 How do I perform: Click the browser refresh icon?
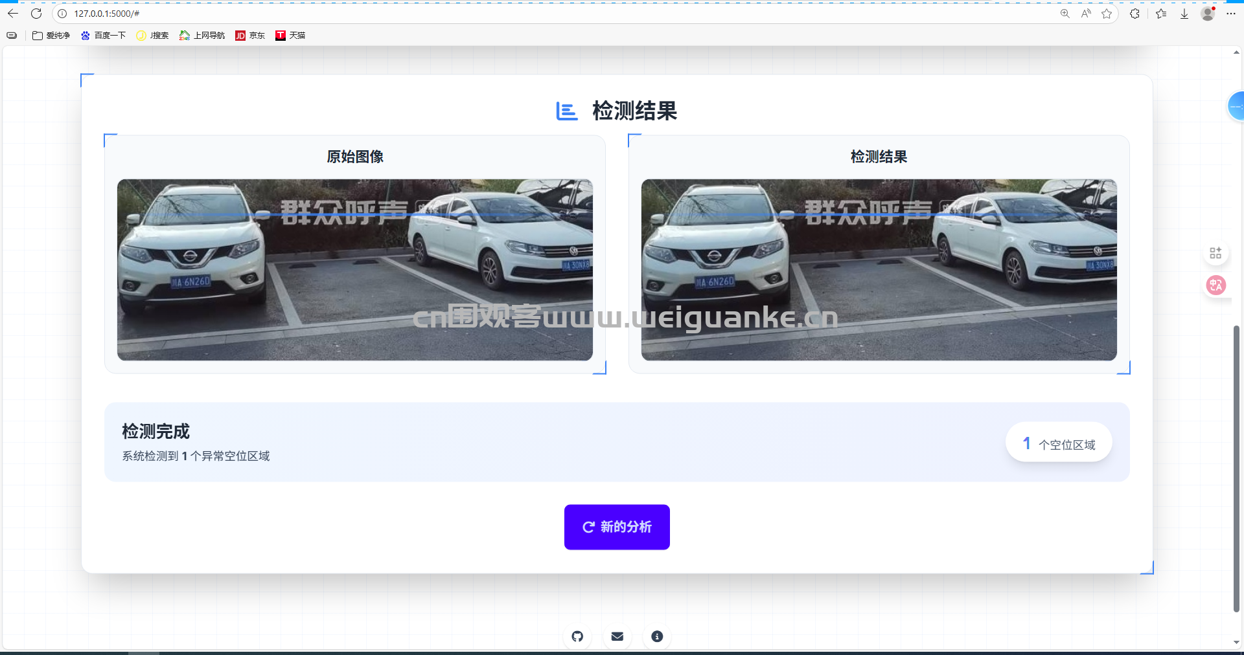36,14
